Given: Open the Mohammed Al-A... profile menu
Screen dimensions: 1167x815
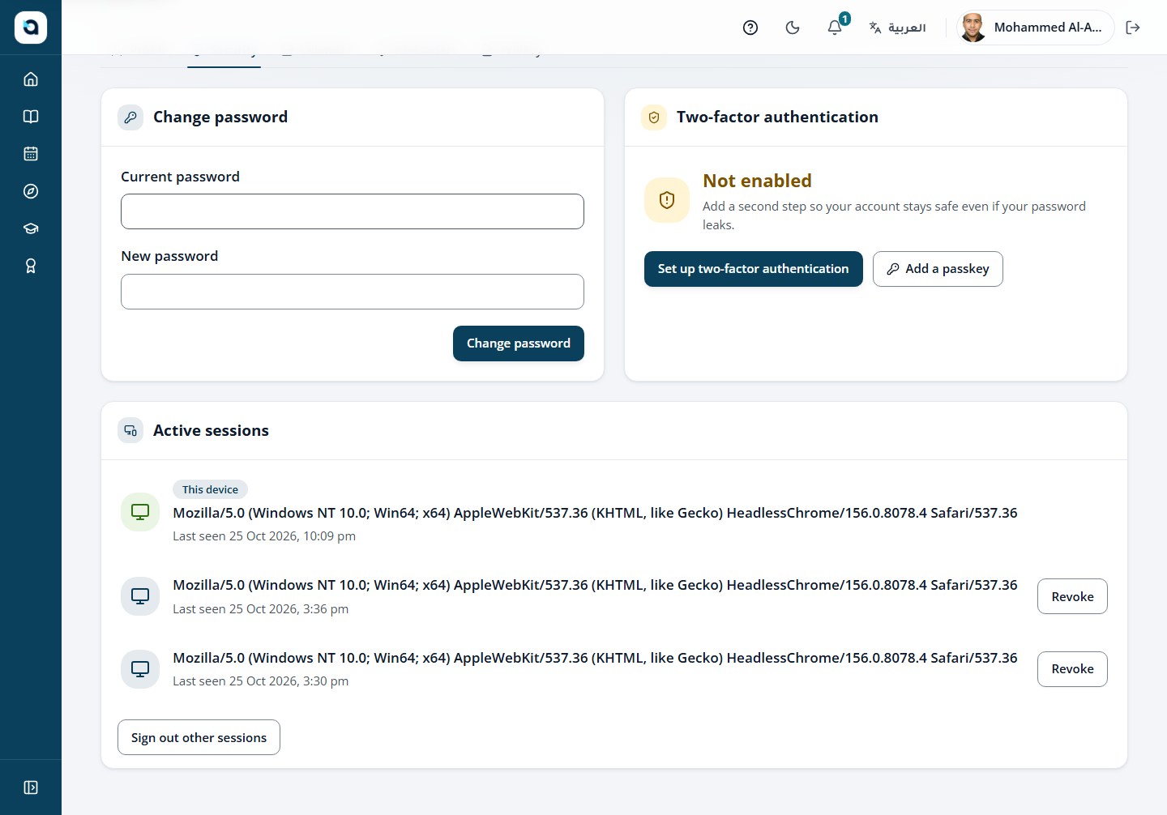Looking at the screenshot, I should (x=1036, y=28).
